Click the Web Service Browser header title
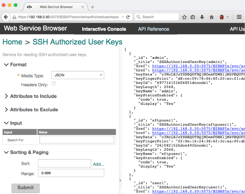Image resolution: width=245 pixels, height=194 pixels. (35, 28)
